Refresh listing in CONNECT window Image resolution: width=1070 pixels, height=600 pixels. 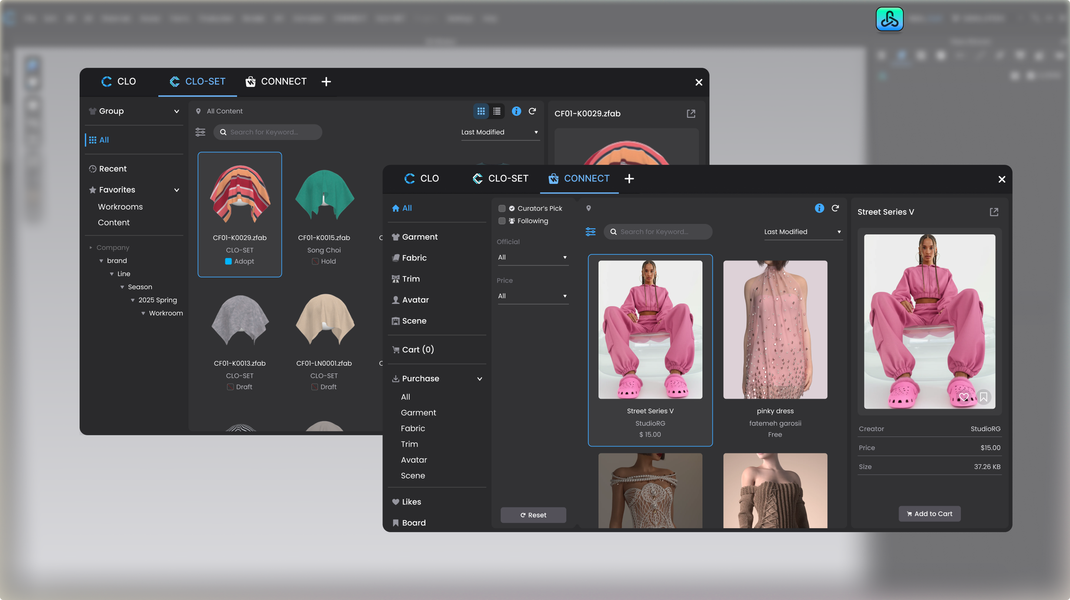[x=835, y=208]
